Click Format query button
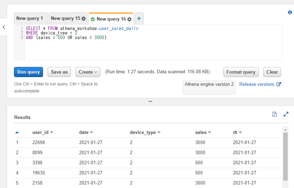 [x=241, y=72]
